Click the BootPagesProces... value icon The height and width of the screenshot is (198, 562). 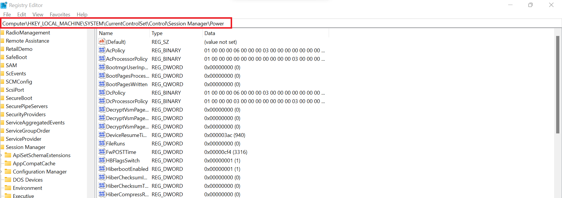[102, 76]
